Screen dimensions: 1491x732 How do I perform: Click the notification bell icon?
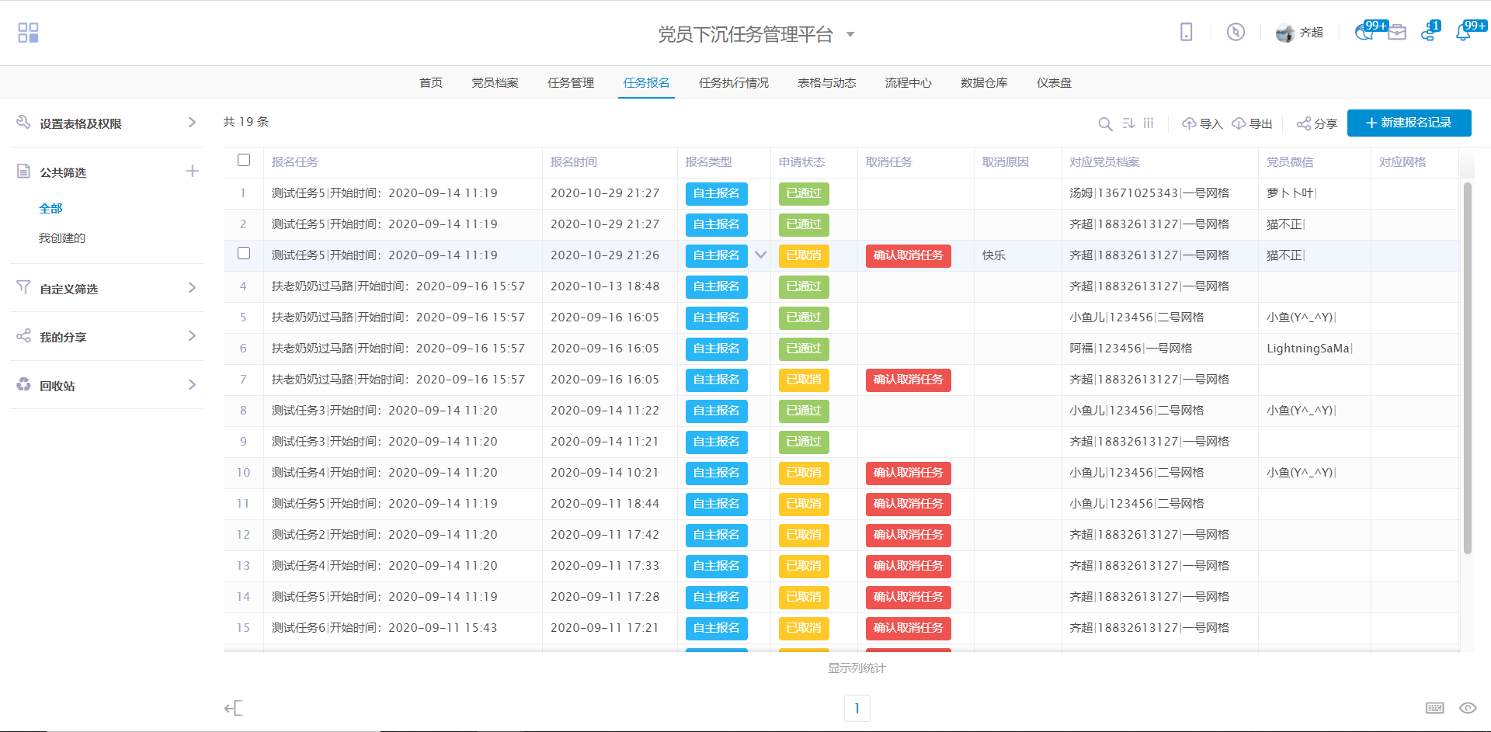coord(1463,33)
